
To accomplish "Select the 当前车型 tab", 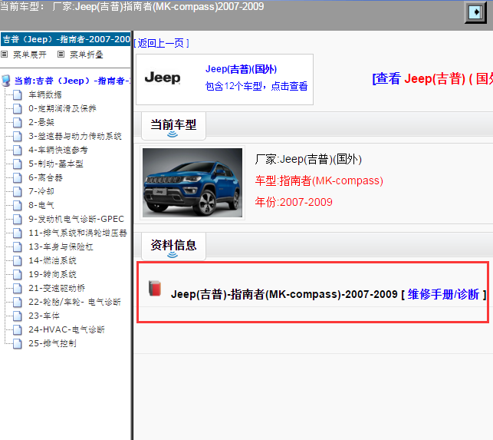I will pos(173,126).
